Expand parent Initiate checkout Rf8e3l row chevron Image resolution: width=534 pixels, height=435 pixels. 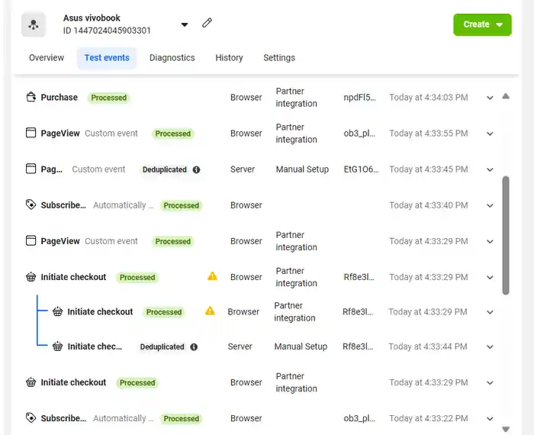point(490,277)
